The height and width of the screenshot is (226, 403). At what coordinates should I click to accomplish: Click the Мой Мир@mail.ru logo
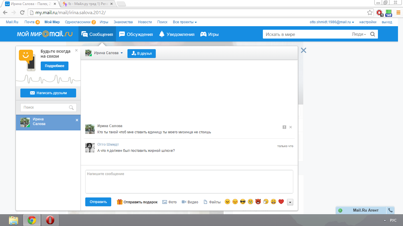point(45,34)
